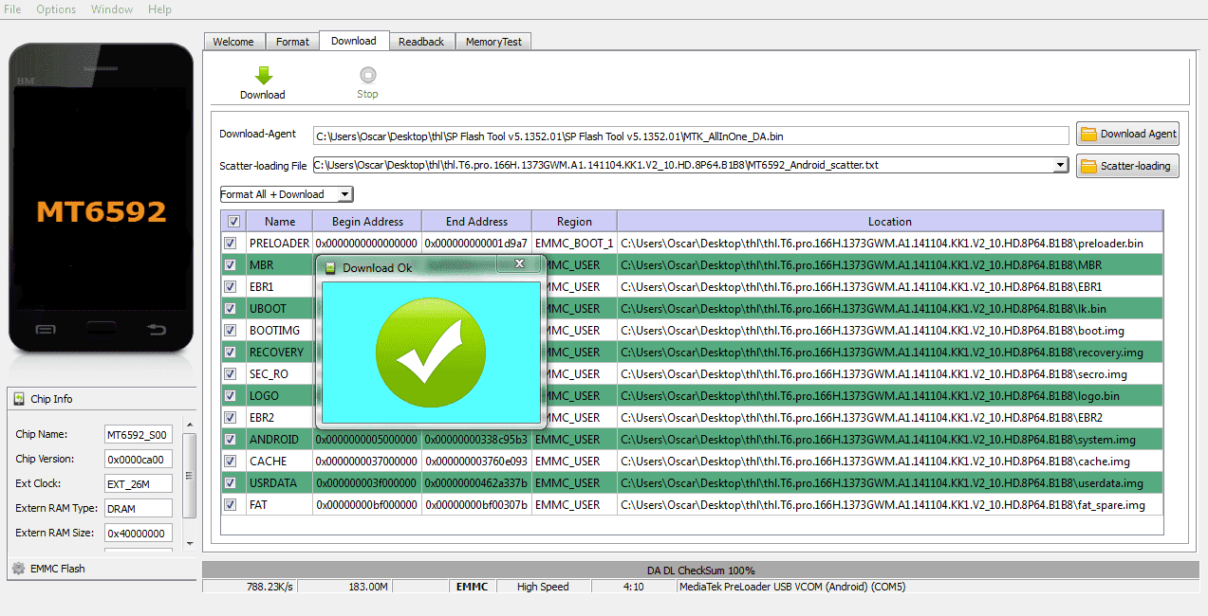Viewport: 1208px width, 616px height.
Task: Tap the phone home key icon
Action: (x=102, y=329)
